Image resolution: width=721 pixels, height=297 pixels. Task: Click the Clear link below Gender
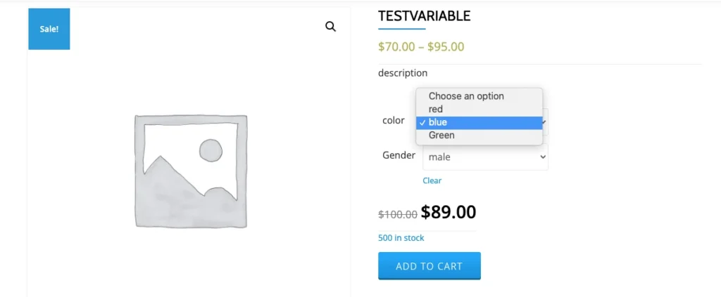tap(432, 180)
